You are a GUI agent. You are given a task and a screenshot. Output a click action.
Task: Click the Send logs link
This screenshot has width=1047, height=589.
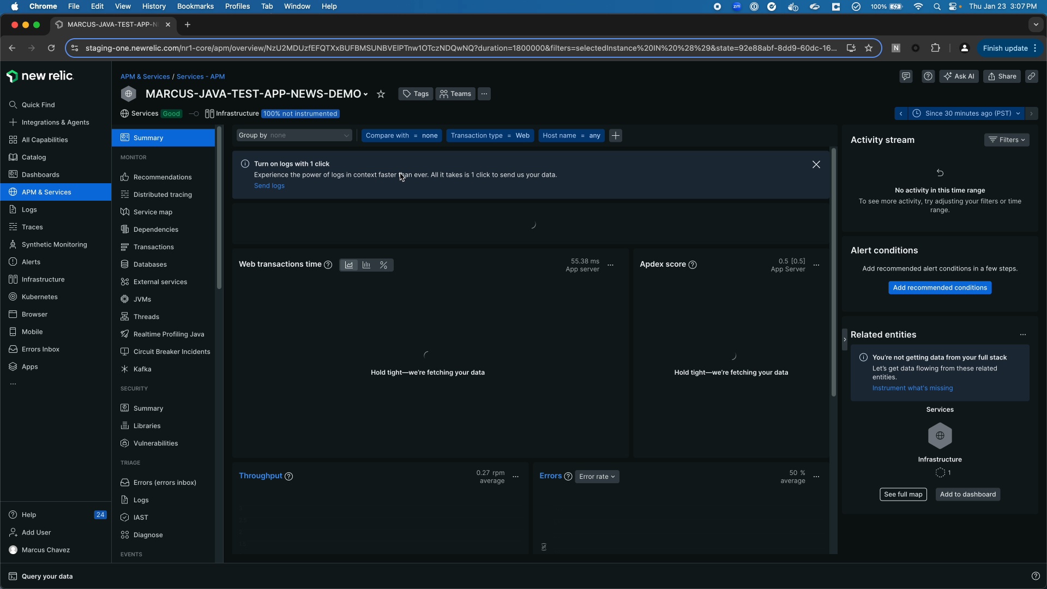[269, 186]
